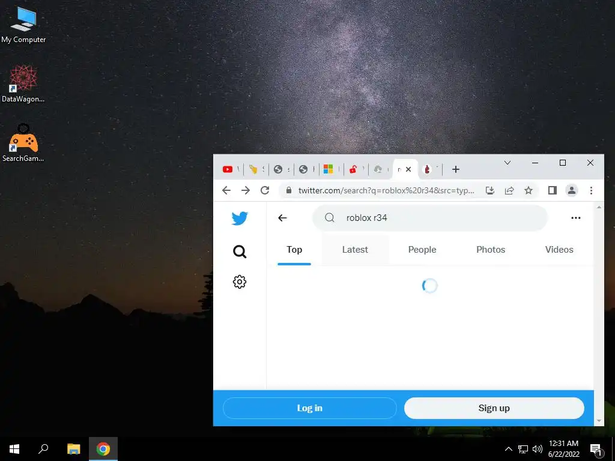The image size is (615, 461).
Task: Click the install app icon in address bar
Action: [490, 190]
